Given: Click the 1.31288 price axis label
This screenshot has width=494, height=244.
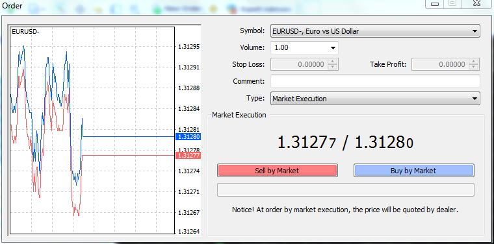Looking at the screenshot, I should tap(188, 88).
